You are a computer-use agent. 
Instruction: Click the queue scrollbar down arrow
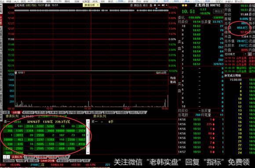pyautogui.click(x=88, y=152)
